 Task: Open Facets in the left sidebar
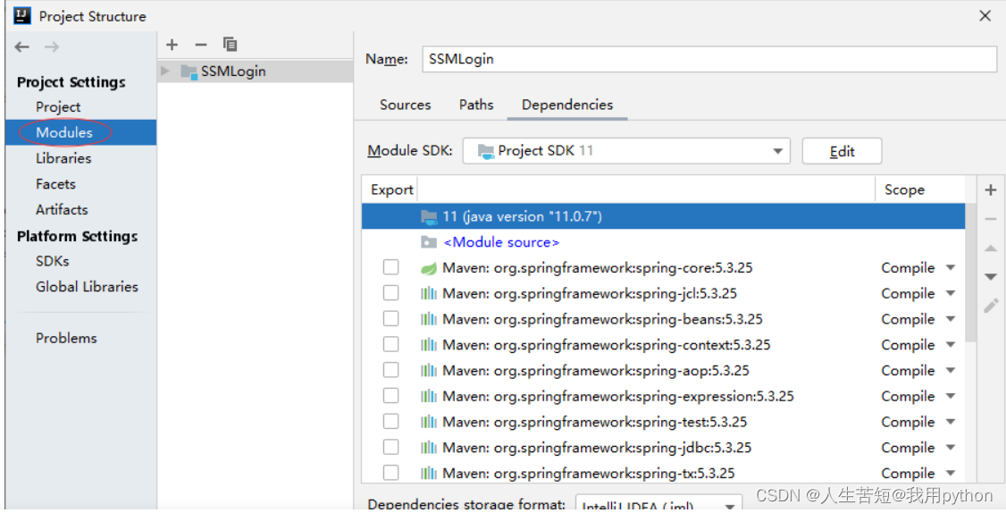click(55, 183)
